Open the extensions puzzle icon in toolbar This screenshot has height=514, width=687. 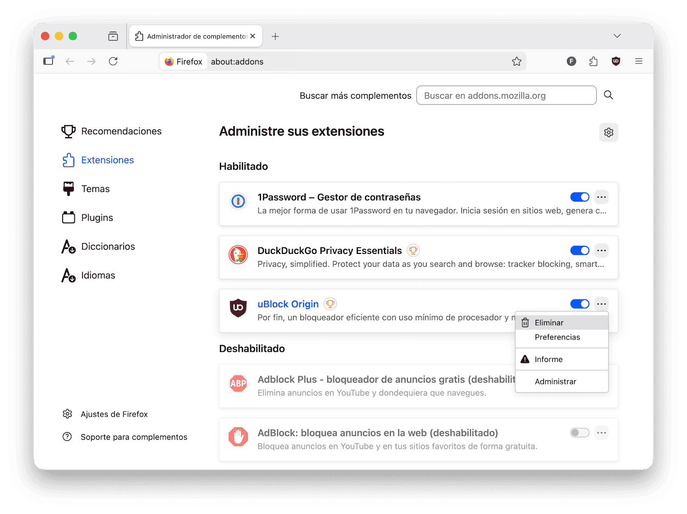tap(594, 61)
